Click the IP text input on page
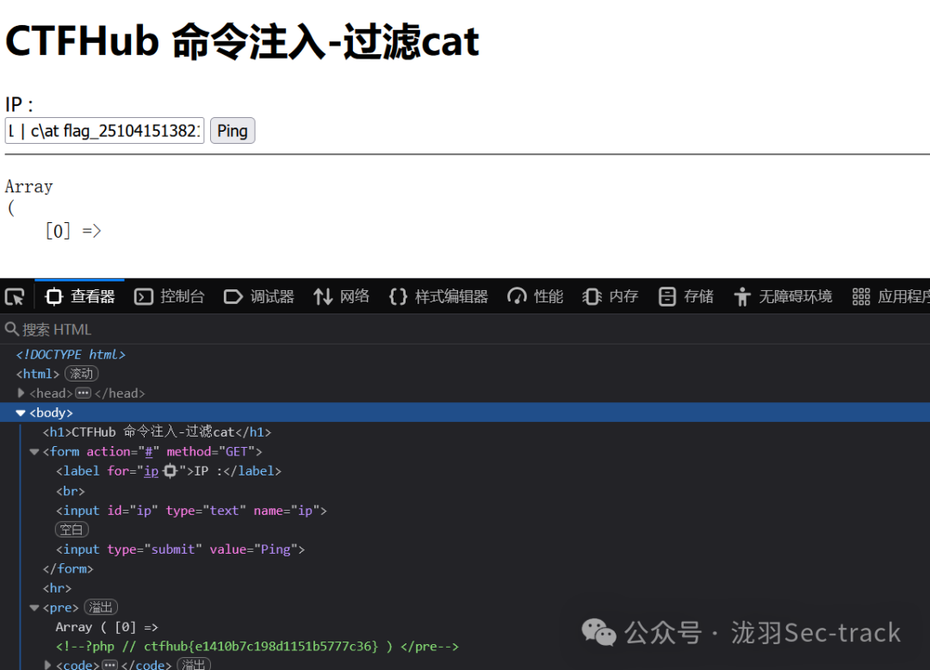 [104, 130]
